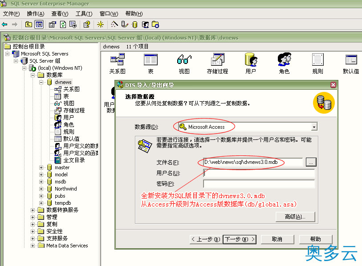Click the 用户名(U) input field
Image resolution: width=362 pixels, height=266 pixels.
(x=259, y=173)
